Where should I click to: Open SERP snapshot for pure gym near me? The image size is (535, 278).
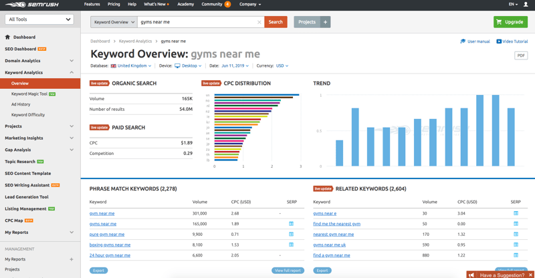(291, 235)
